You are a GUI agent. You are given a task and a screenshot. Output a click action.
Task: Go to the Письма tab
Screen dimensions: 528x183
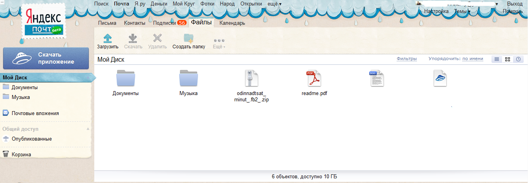(107, 23)
